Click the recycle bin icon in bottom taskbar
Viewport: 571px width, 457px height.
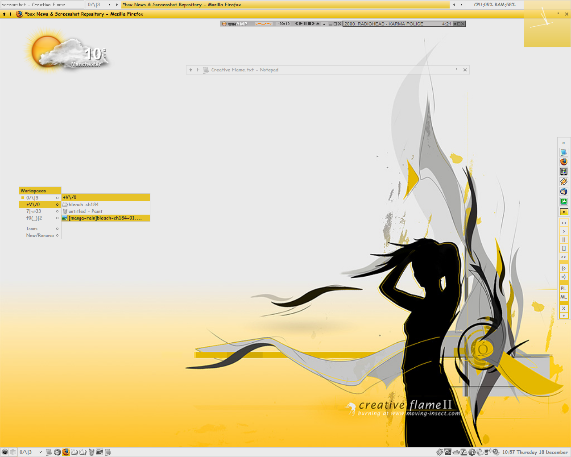(x=91, y=452)
